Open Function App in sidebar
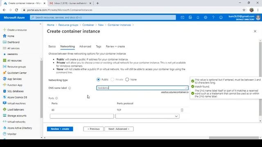The height and width of the screenshot is (147, 262). click(15, 85)
